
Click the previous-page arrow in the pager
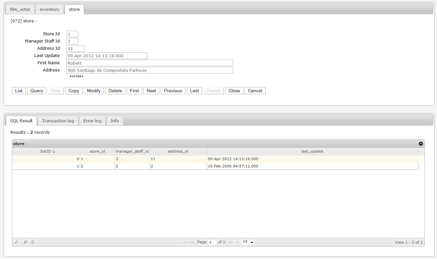[191, 242]
